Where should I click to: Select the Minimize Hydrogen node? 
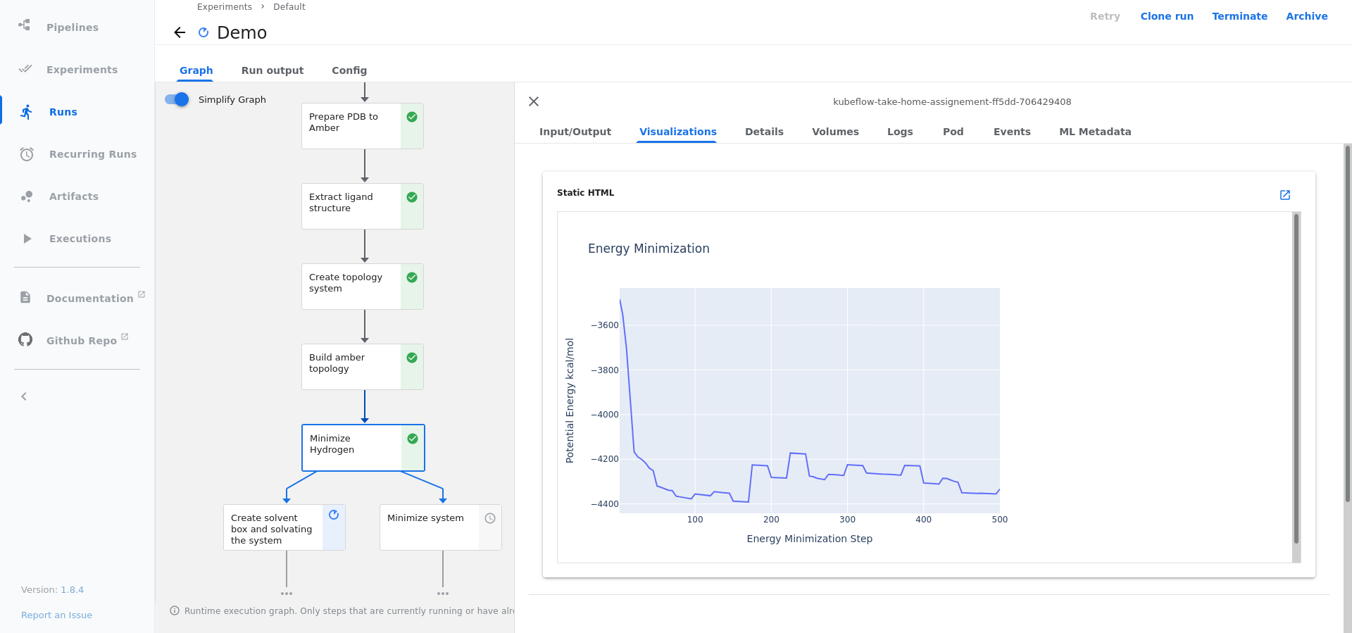pos(363,448)
